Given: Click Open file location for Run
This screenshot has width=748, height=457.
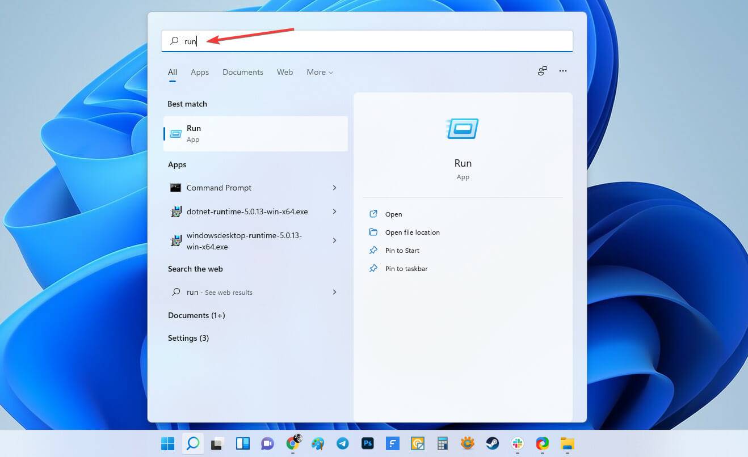Looking at the screenshot, I should [411, 232].
